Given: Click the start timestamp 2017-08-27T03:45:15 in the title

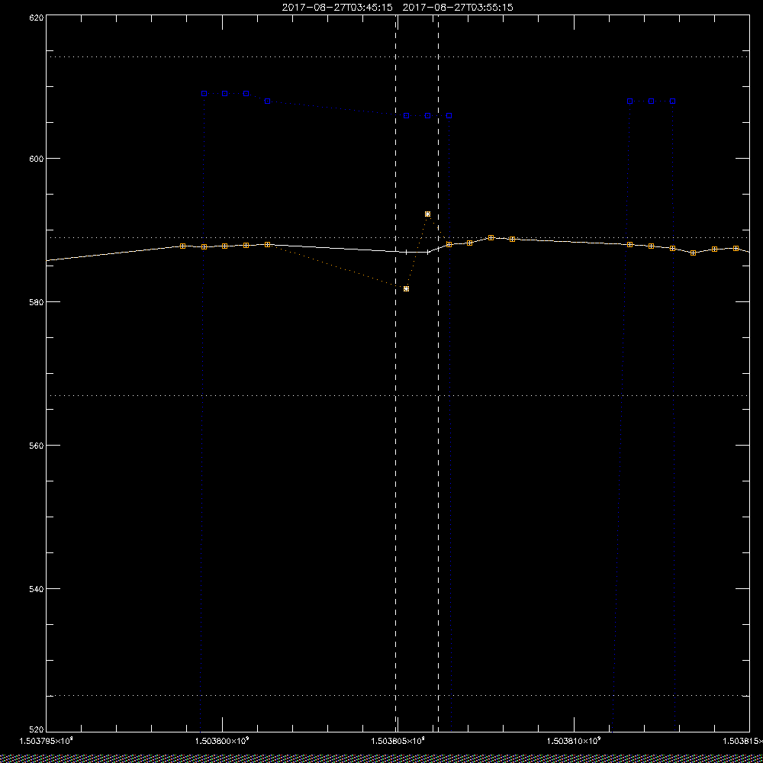Looking at the screenshot, I should pos(337,8).
